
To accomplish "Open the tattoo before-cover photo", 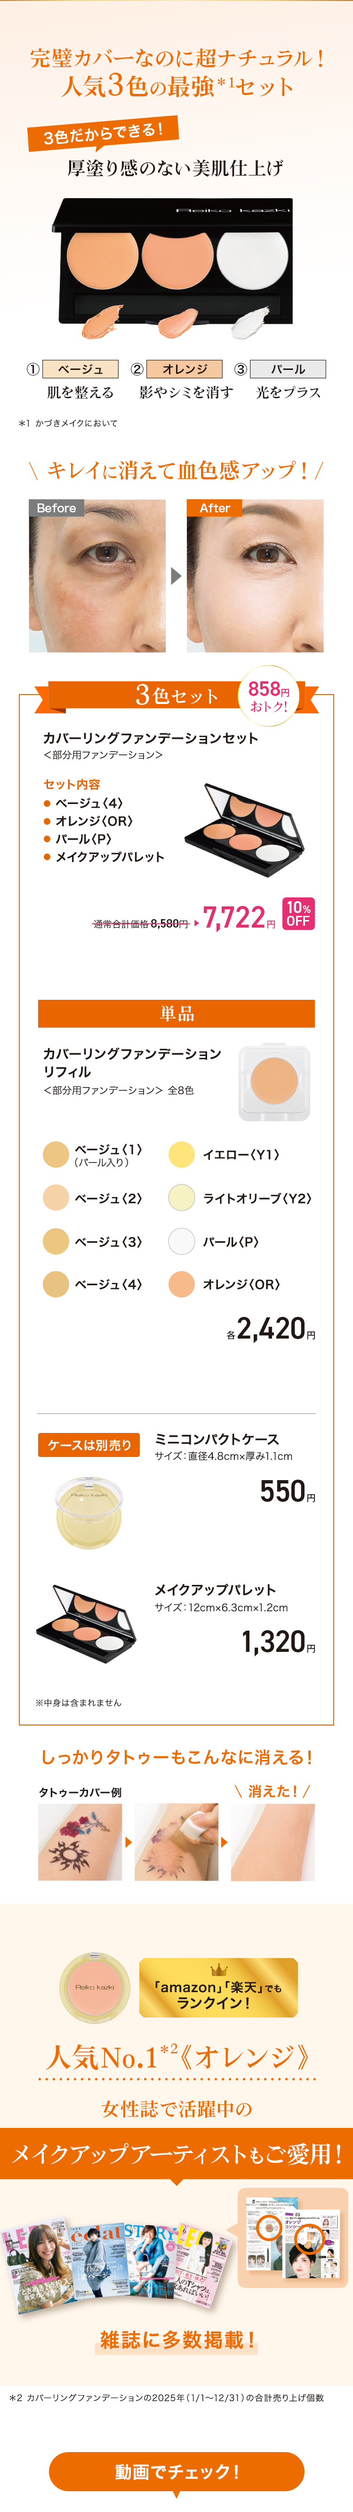I will [80, 1842].
